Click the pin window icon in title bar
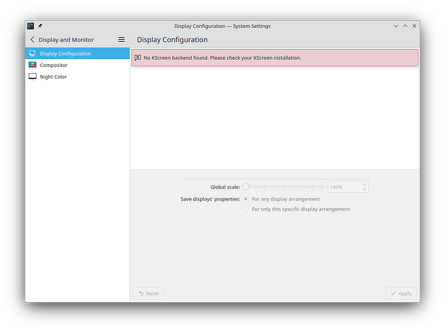 tap(40, 26)
